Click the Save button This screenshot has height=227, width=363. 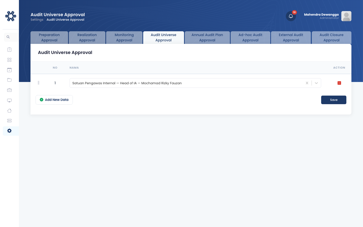coord(334,100)
